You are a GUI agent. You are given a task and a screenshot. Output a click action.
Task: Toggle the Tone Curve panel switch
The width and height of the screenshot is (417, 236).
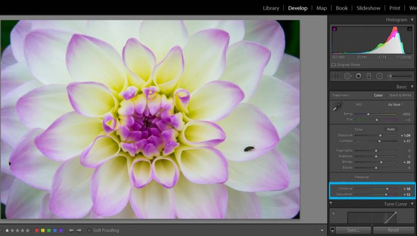331,204
